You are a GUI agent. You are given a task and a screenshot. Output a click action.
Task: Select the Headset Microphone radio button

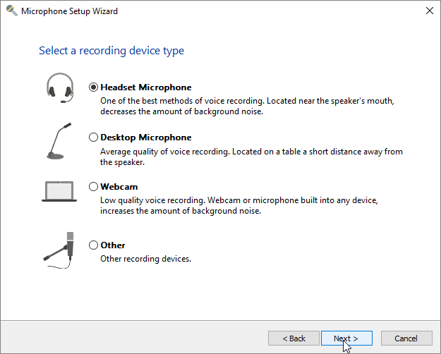[x=93, y=87]
